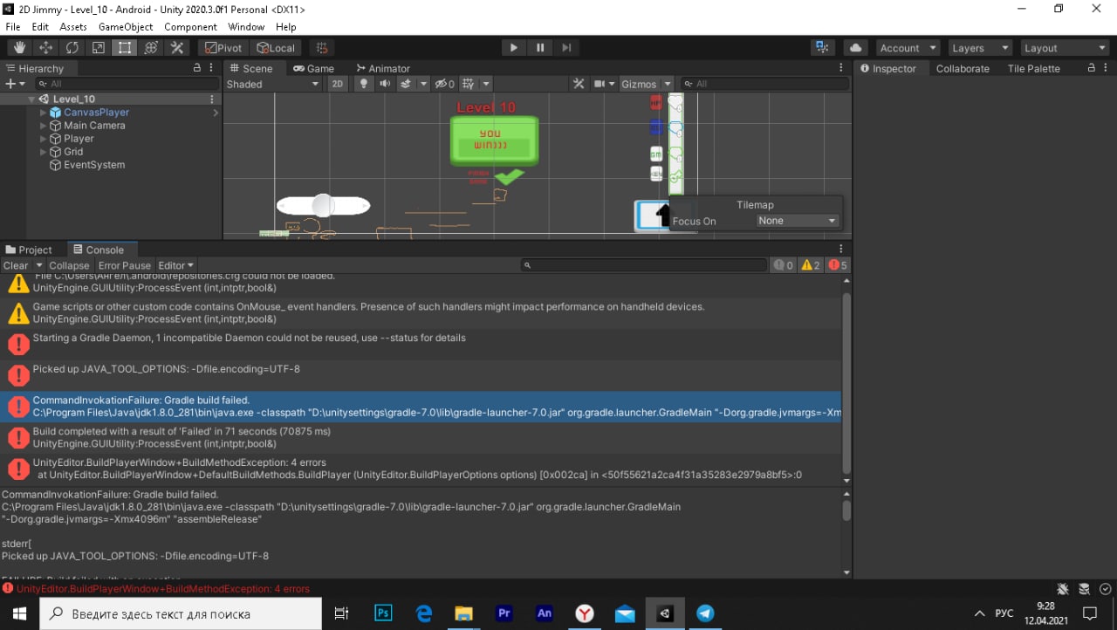Switch to the Game tab
This screenshot has width=1117, height=630.
(314, 68)
